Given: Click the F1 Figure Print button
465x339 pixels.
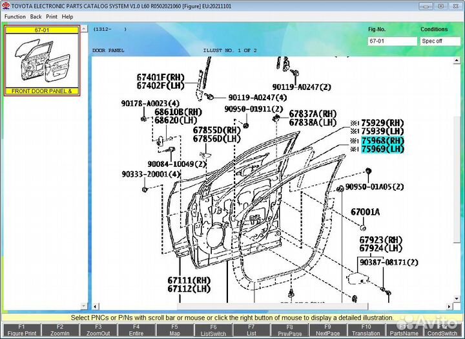Looking at the screenshot, I should (21, 330).
